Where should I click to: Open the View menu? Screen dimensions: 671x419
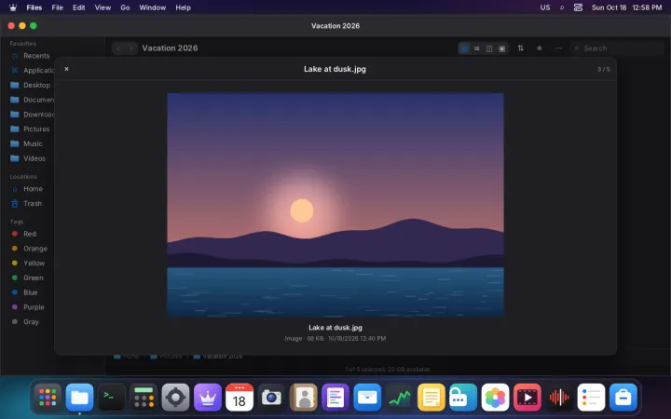[x=103, y=7]
